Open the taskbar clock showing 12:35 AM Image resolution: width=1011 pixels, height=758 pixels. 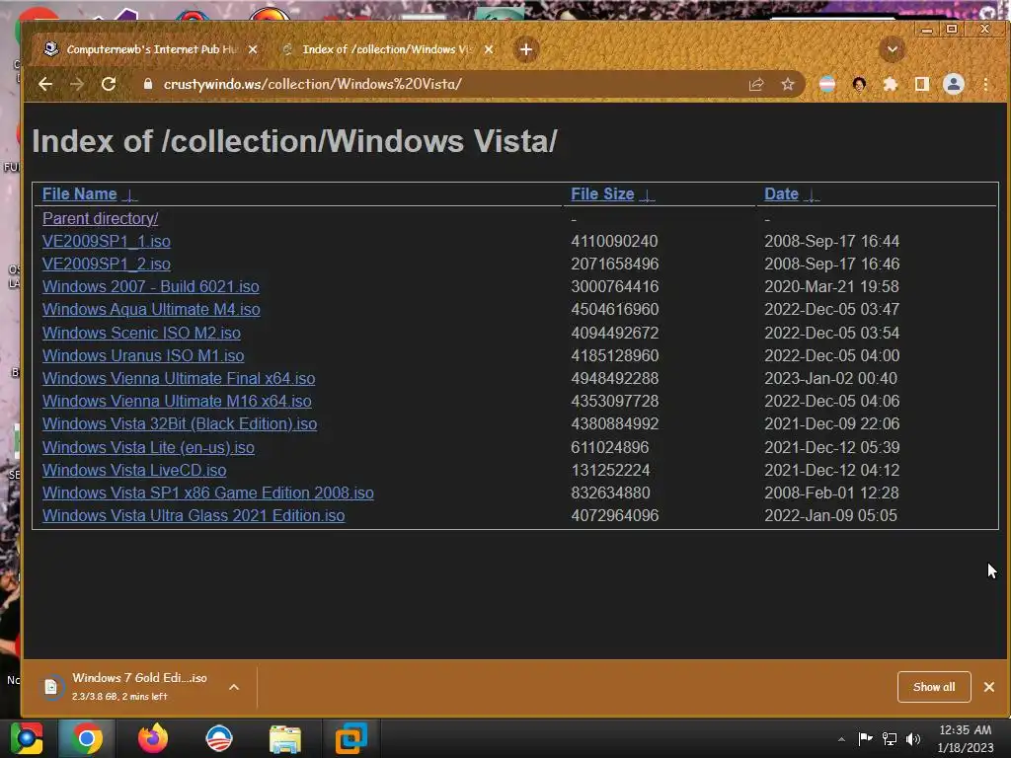[966, 738]
